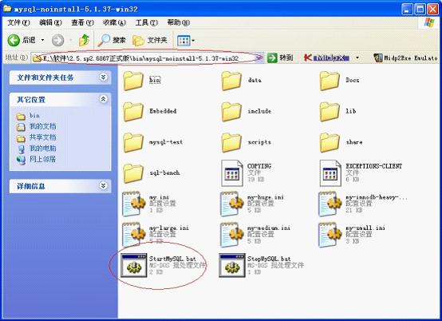442x321 pixels.
Task: Open the Back history dropdown arrow
Action: [42, 41]
